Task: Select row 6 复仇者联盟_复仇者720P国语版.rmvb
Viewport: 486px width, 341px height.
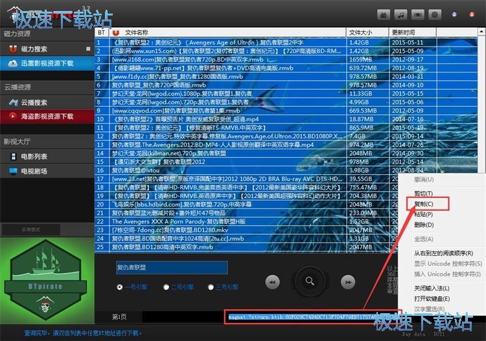Action: (x=286, y=85)
